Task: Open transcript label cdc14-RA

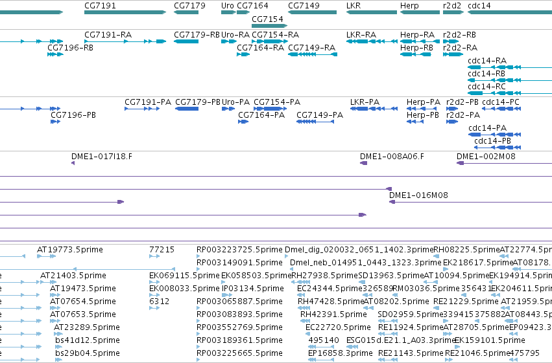Action: tap(487, 61)
